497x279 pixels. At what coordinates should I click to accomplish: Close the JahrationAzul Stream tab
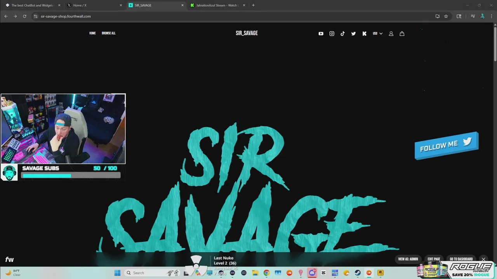[244, 5]
